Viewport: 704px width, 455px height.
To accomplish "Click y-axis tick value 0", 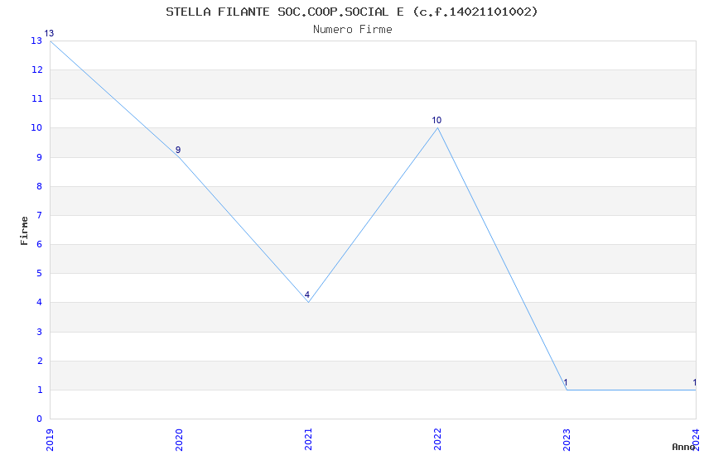I will coord(40,419).
